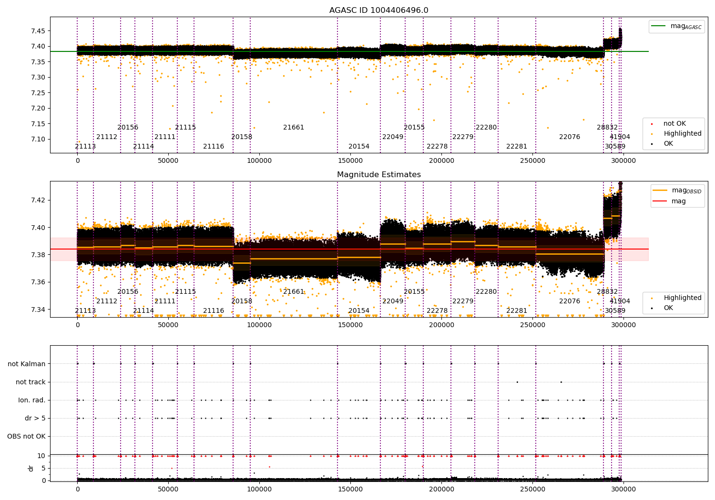Click the title 'AGASC ID 1004406496.0'
Viewport: 715px width, 500px height.
[x=378, y=10]
